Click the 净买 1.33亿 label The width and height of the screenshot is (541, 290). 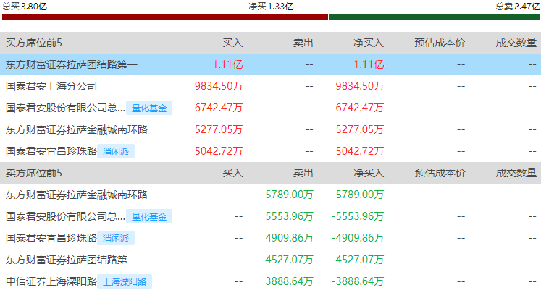click(x=271, y=7)
